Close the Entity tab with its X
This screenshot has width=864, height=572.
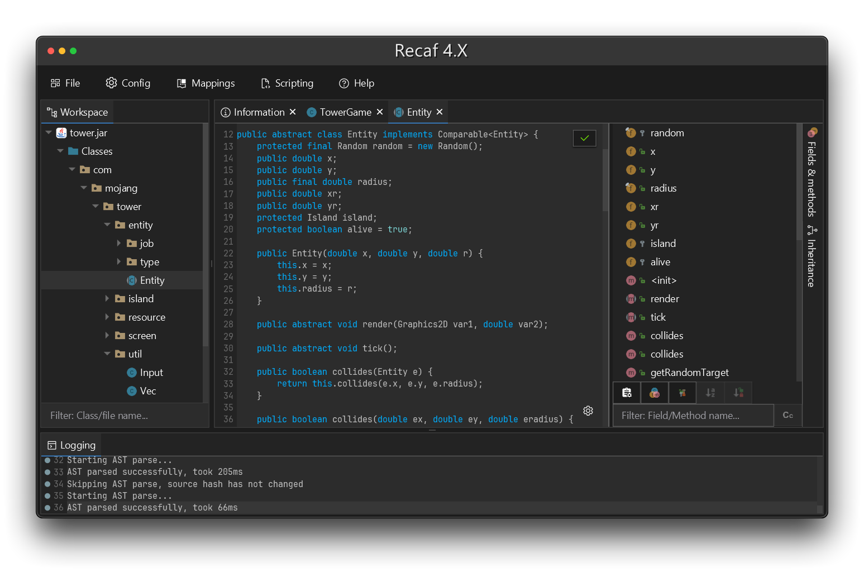coord(440,112)
